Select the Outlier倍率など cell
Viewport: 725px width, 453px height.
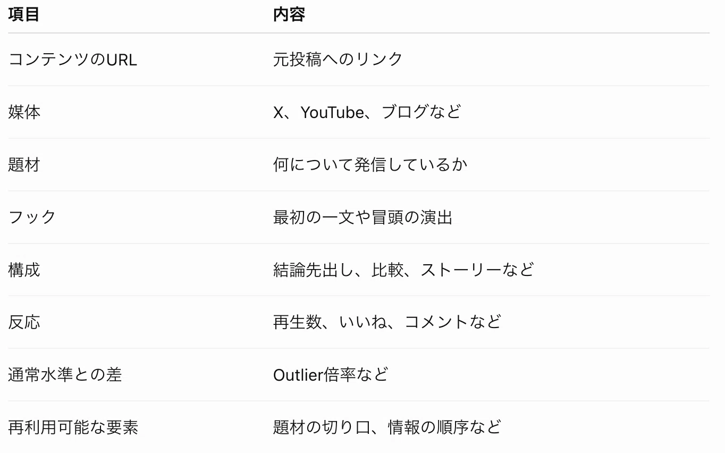point(331,374)
